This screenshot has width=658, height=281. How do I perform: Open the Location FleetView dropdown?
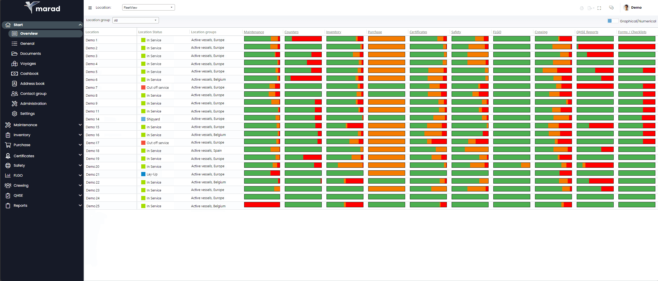click(x=148, y=7)
